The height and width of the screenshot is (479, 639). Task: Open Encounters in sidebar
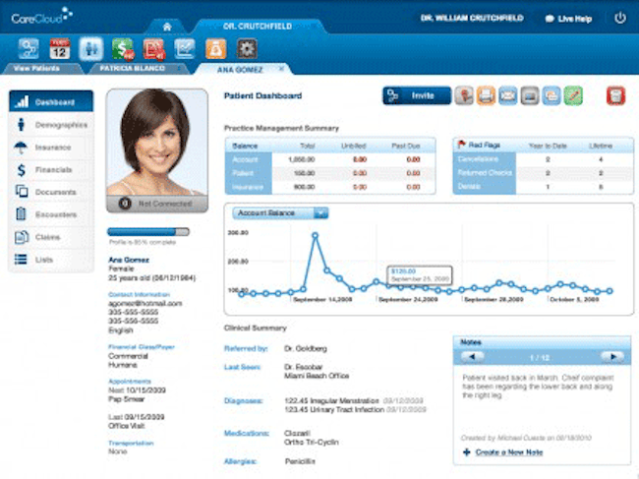(51, 214)
